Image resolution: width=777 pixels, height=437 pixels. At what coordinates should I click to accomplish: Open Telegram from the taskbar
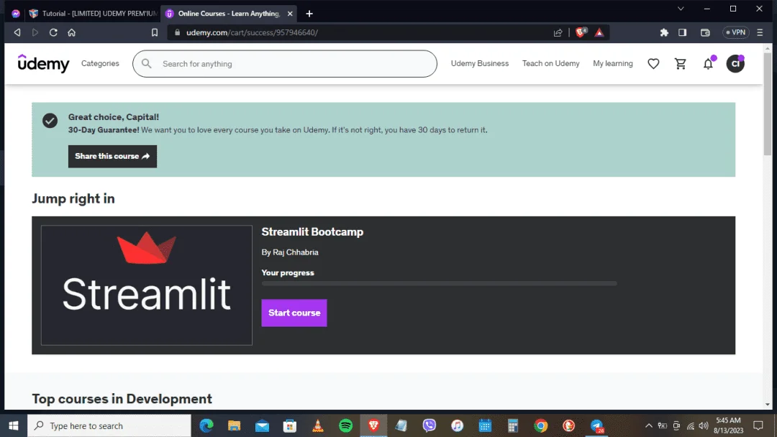(596, 425)
